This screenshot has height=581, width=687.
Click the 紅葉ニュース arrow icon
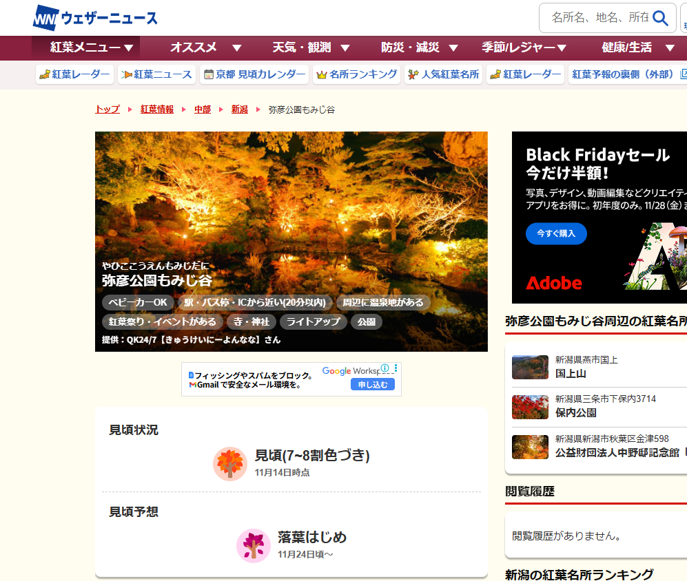pos(126,75)
